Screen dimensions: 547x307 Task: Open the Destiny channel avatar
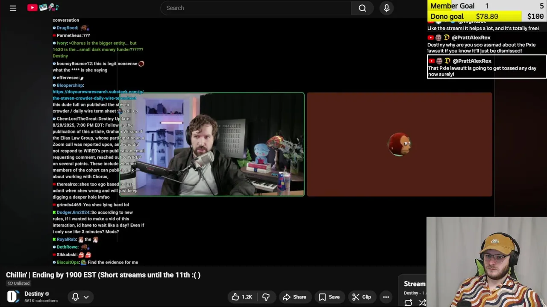click(13, 297)
